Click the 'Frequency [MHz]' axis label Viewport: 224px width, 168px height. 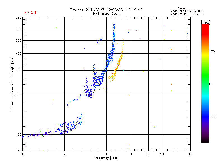[x=106, y=158]
